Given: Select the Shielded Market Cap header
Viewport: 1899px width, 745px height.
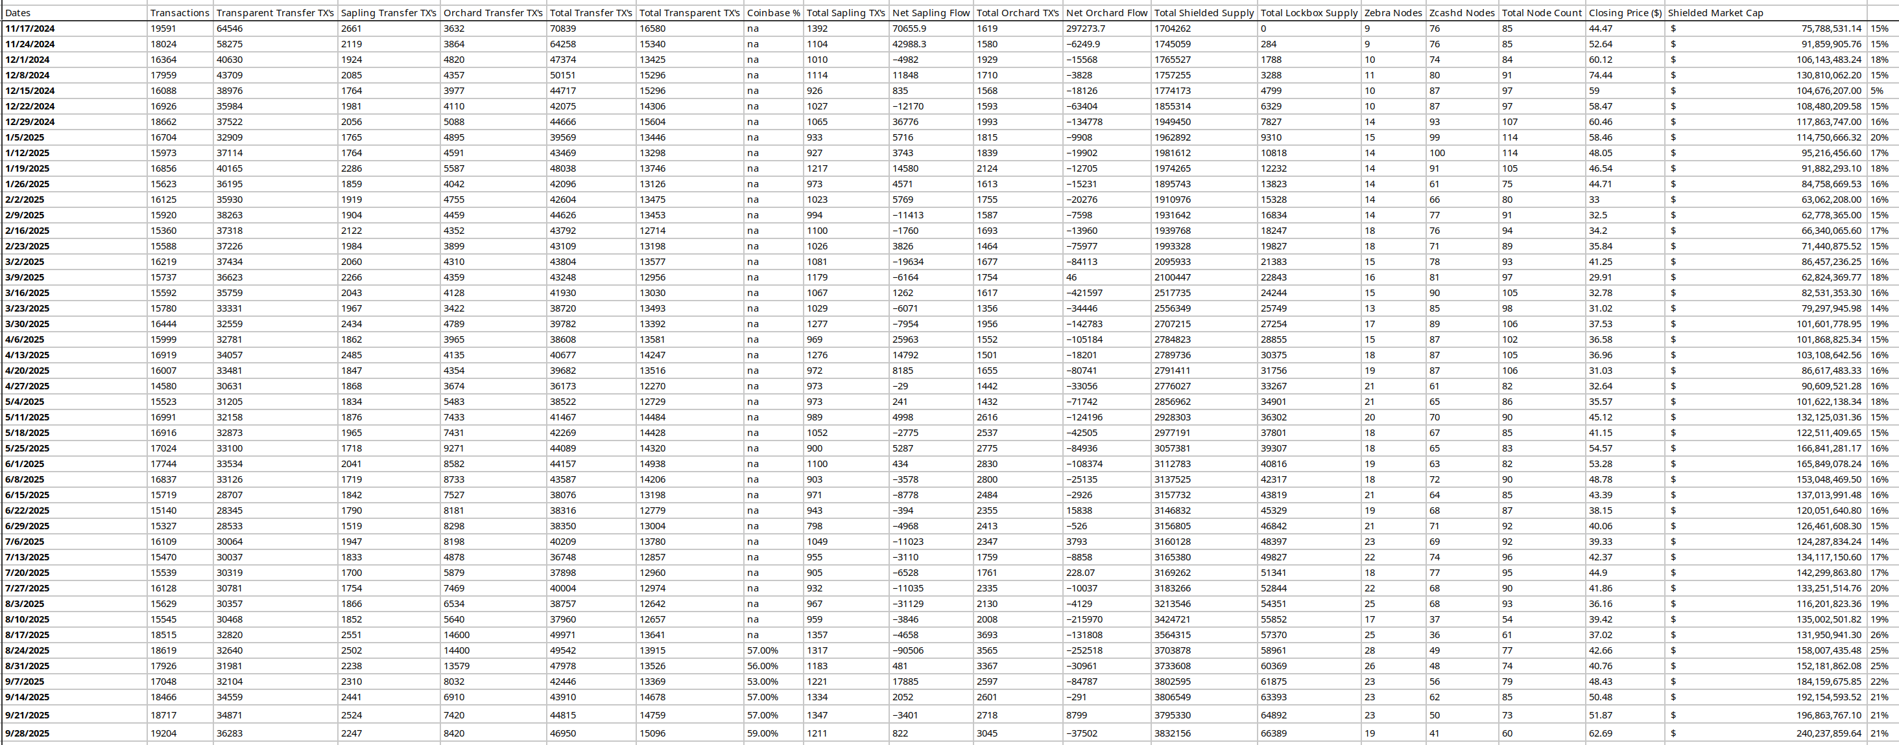Looking at the screenshot, I should click(x=1715, y=13).
